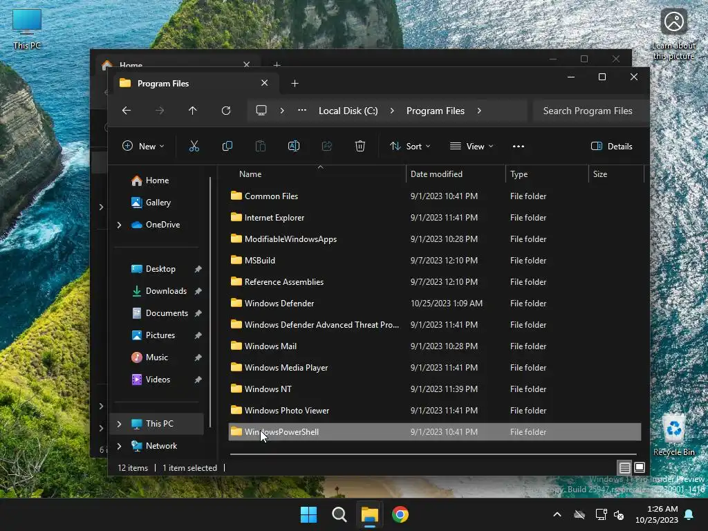This screenshot has width=708, height=531.
Task: Go to Downloads in sidebar
Action: point(166,291)
